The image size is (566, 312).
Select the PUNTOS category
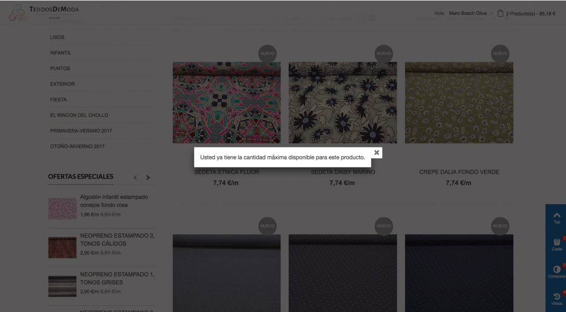pyautogui.click(x=60, y=68)
